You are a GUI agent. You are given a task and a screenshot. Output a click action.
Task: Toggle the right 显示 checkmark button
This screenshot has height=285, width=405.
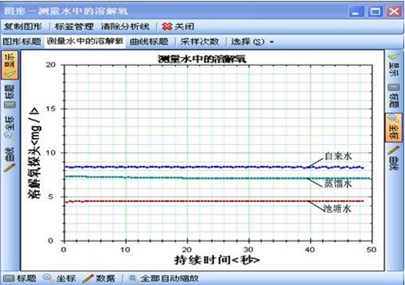tap(394, 56)
